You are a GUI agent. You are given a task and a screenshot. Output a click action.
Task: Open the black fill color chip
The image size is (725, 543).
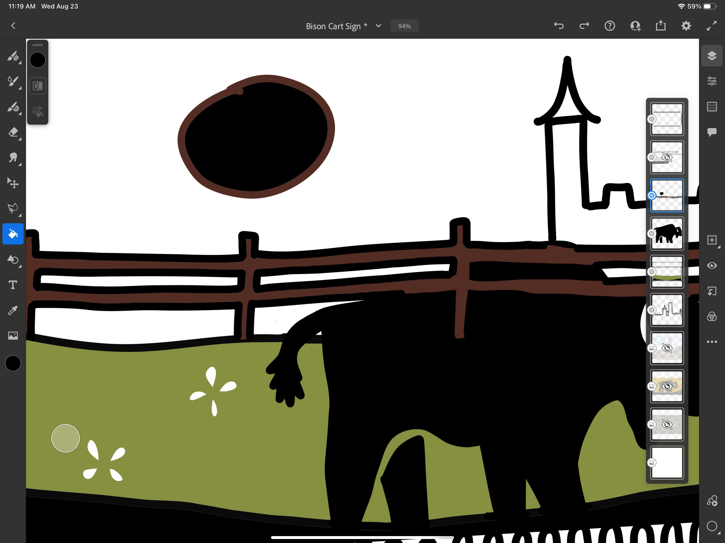pos(38,60)
